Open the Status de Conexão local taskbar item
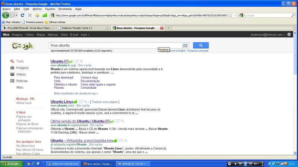This screenshot has width=298, height=167. point(63,164)
